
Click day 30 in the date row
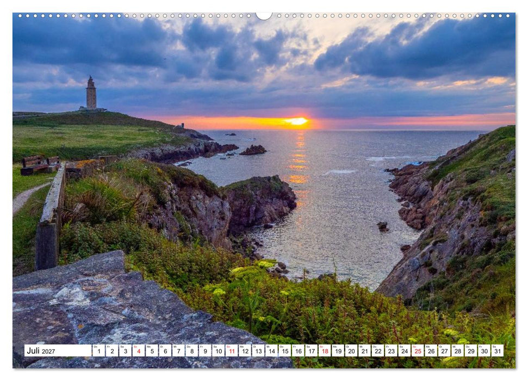[484, 351]
